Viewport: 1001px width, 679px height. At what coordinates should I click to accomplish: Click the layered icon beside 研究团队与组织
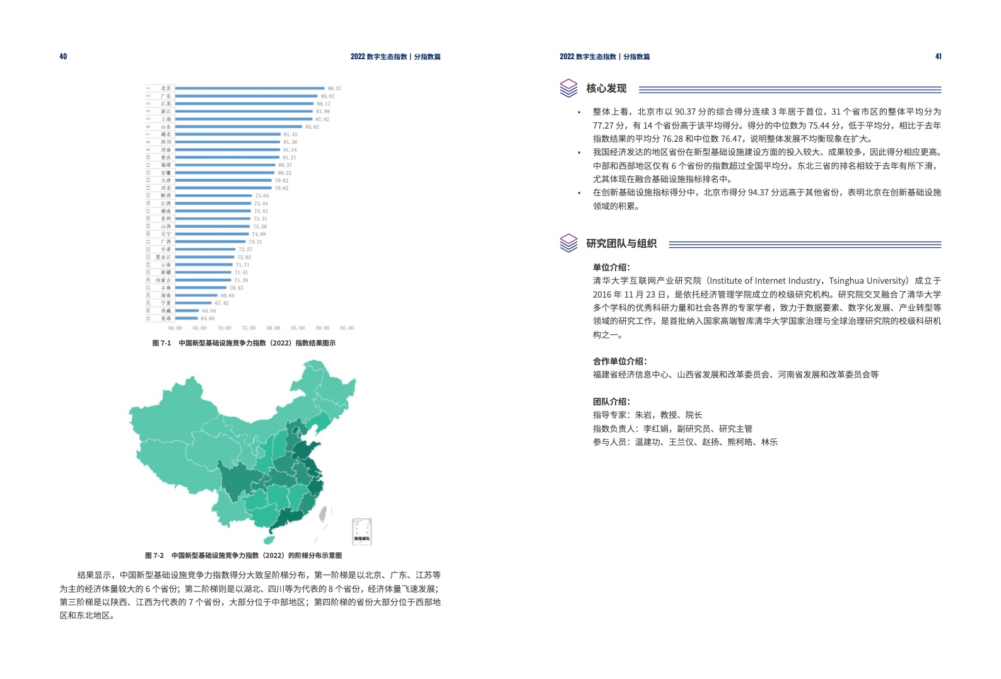[568, 243]
